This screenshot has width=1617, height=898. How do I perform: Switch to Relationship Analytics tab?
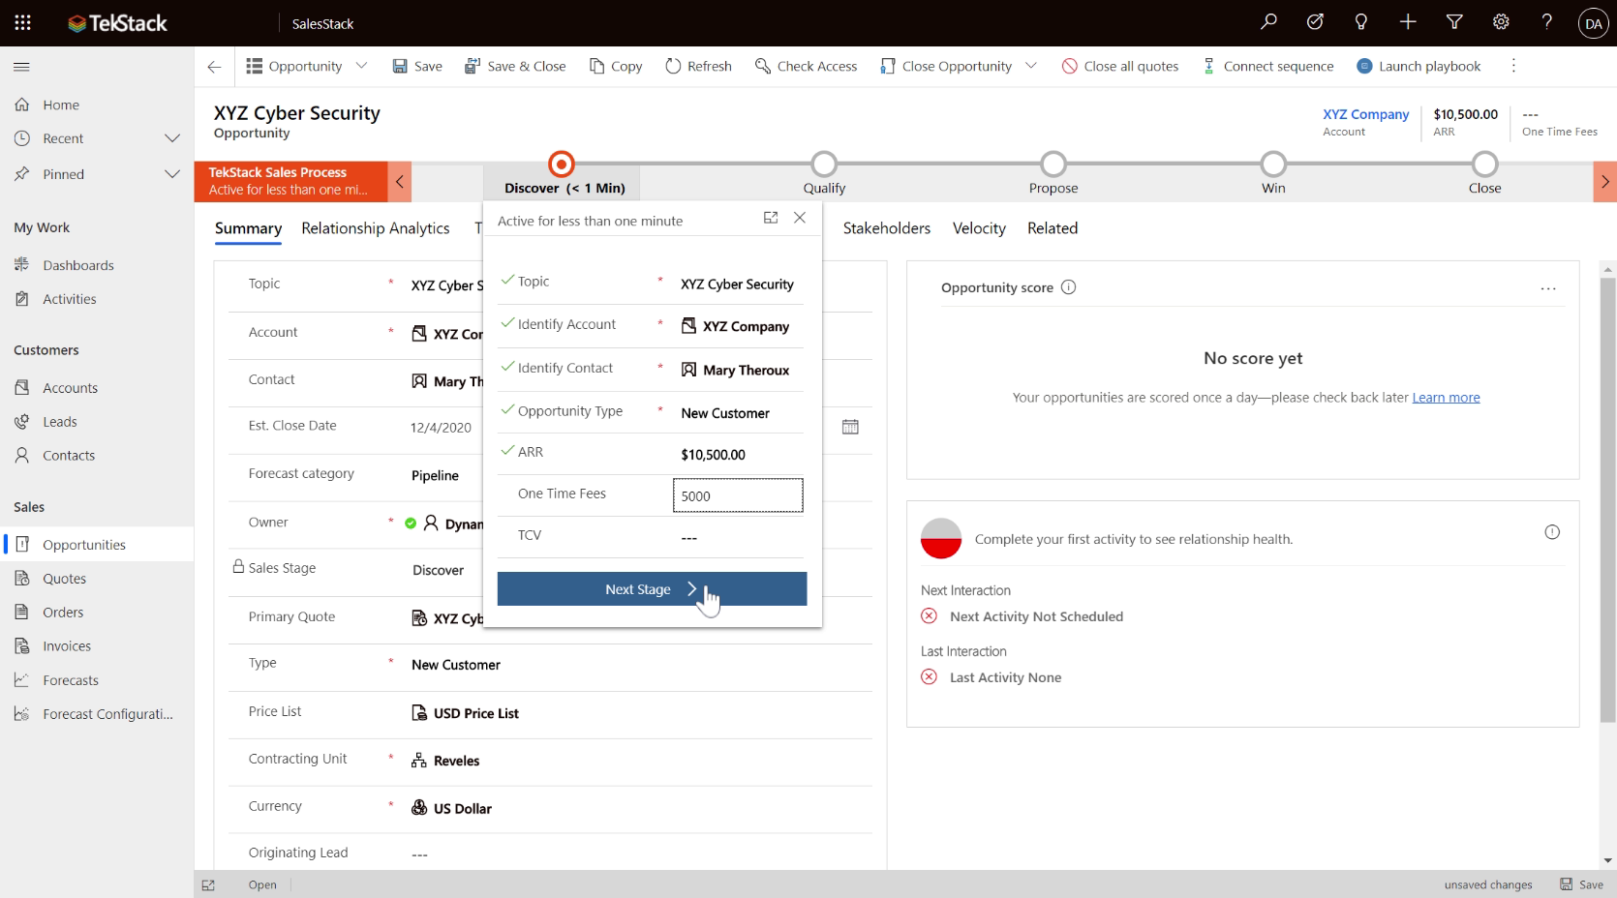376,228
